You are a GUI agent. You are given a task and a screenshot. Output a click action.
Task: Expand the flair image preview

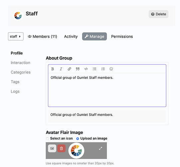coord(100,148)
